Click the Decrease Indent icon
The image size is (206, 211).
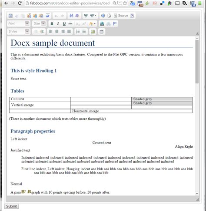(36, 31)
